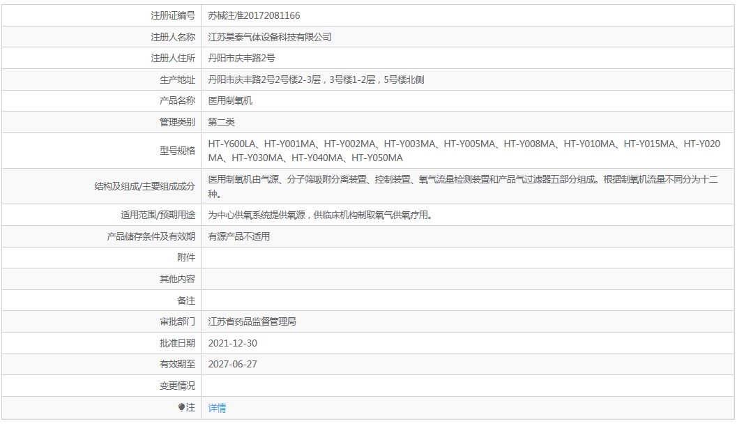Select expiry date 2027-06-27
The image size is (737, 426).
(x=233, y=365)
